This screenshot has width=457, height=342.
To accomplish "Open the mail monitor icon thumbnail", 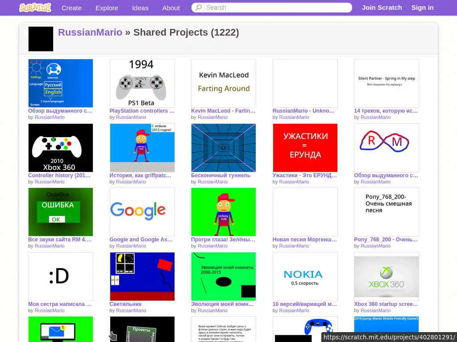I will pyautogui.click(x=61, y=329).
